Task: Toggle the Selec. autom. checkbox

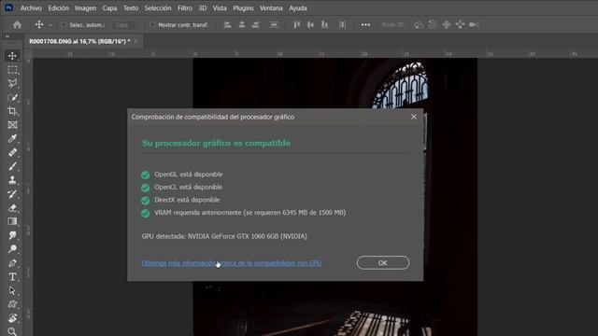Action: (64, 25)
